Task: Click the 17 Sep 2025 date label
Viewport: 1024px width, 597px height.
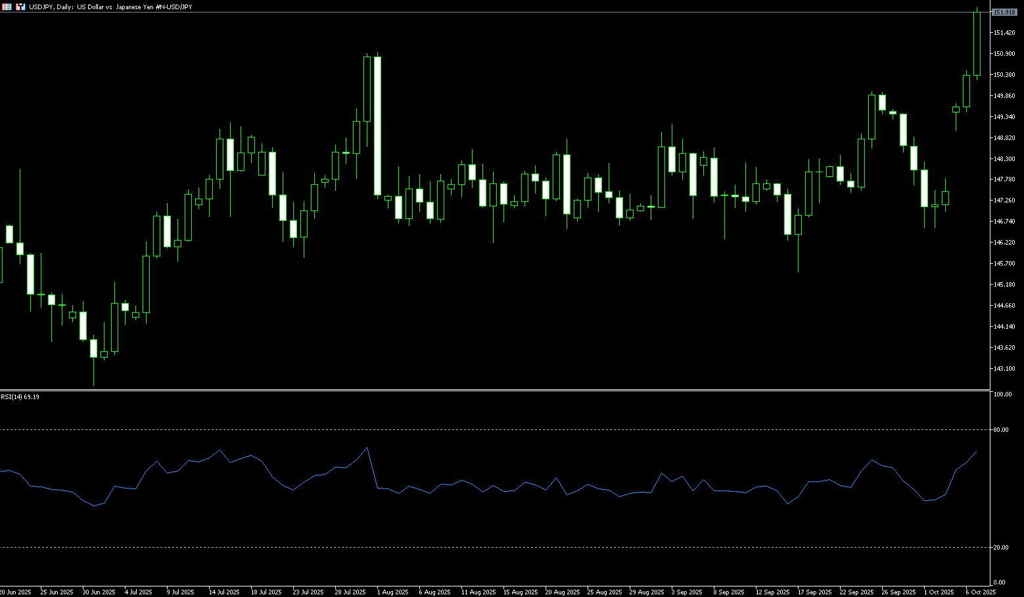Action: [814, 592]
